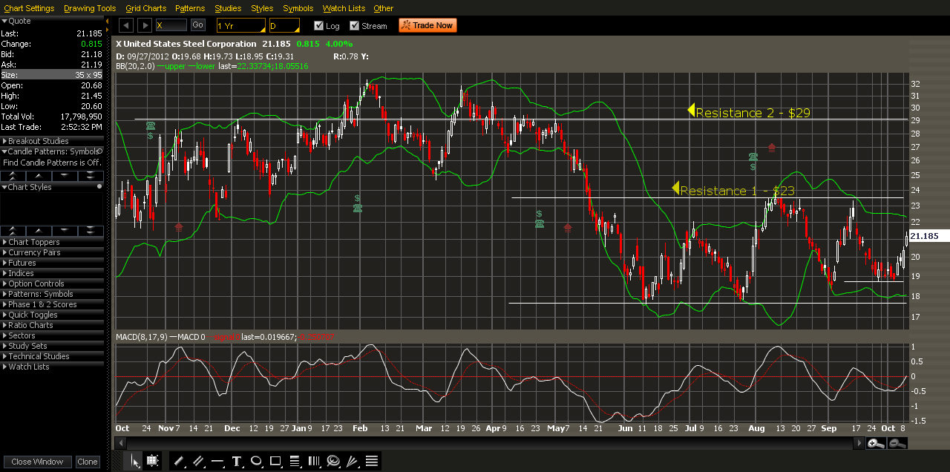950x472 pixels.
Task: Click the Clone button
Action: [x=88, y=462]
